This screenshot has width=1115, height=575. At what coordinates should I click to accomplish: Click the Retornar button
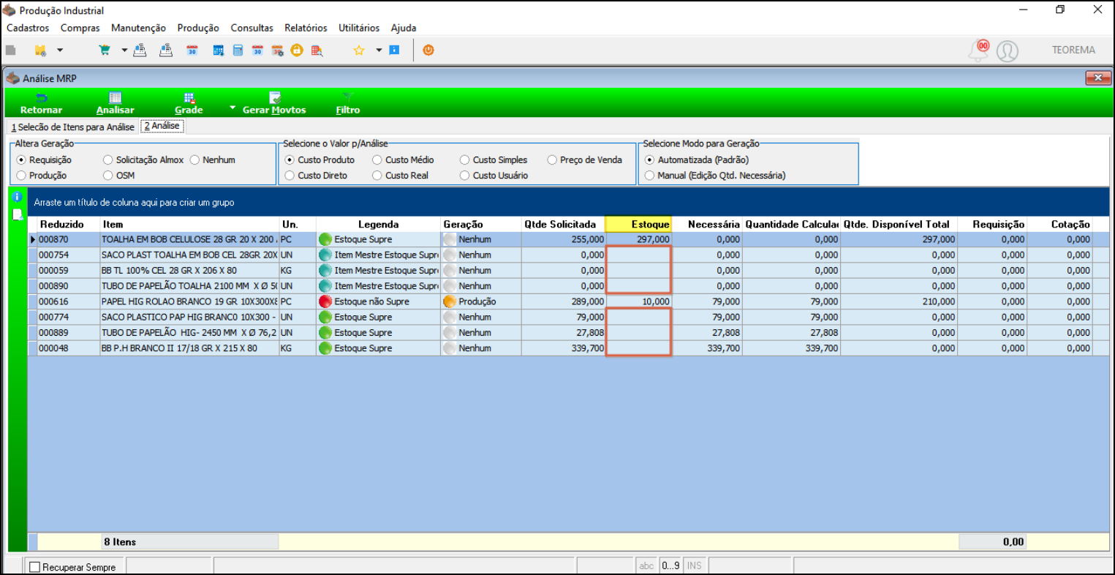click(42, 103)
